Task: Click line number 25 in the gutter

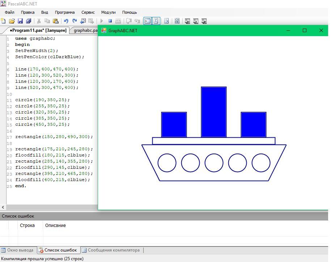Action: (9, 186)
